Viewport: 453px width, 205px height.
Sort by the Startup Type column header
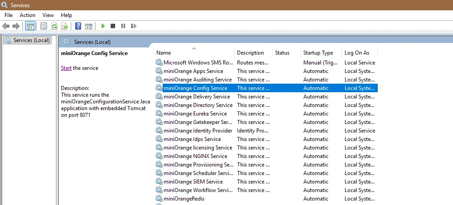click(x=321, y=52)
